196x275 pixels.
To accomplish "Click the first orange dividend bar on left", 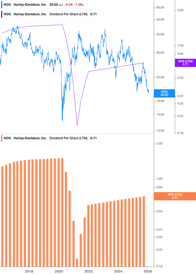I will [2, 216].
